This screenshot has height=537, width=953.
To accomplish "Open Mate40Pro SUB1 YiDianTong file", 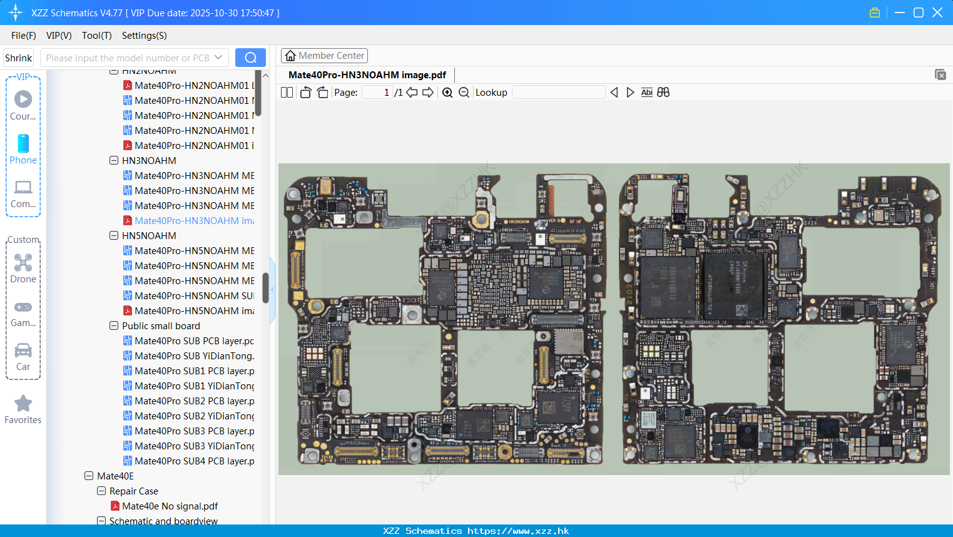I will tap(188, 386).
